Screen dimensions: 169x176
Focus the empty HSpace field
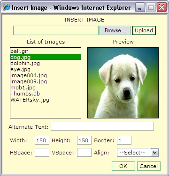(42, 153)
